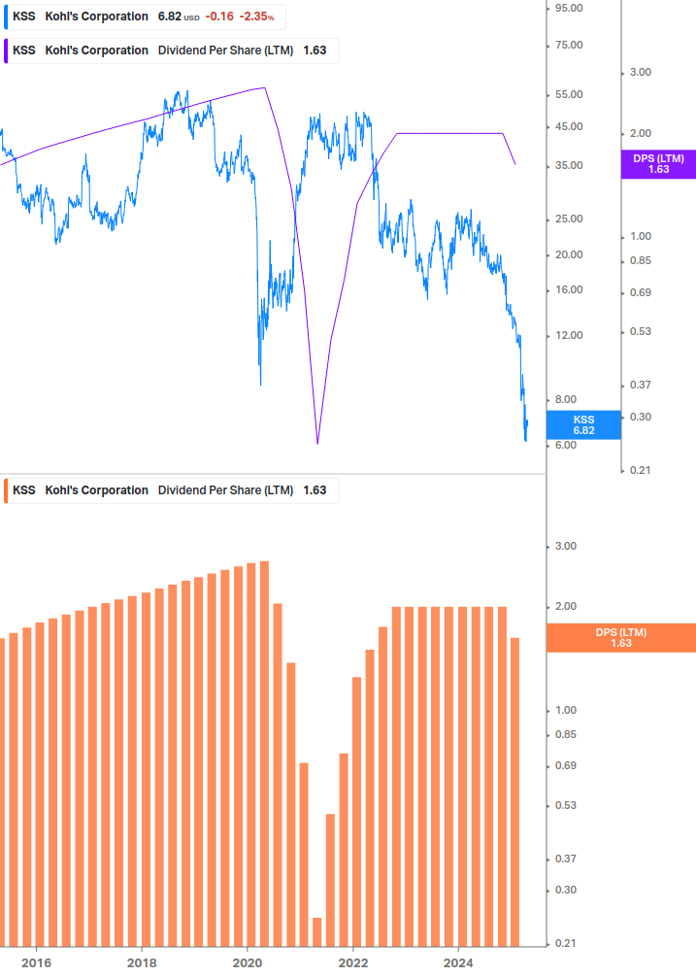
Task: Click the 2016 label on the time axis
Action: [36, 963]
